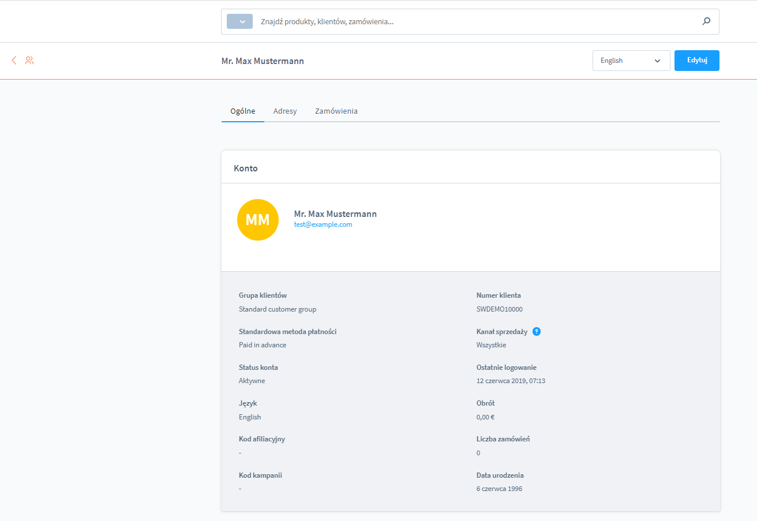Open the Zamówienia tab
The image size is (757, 521).
[x=336, y=111]
